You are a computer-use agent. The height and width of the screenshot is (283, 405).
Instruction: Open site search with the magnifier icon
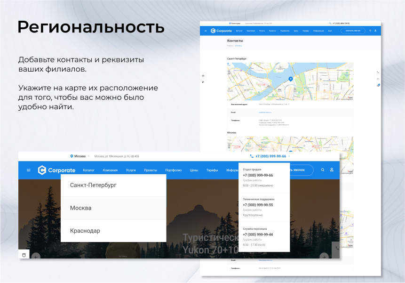[322, 170]
